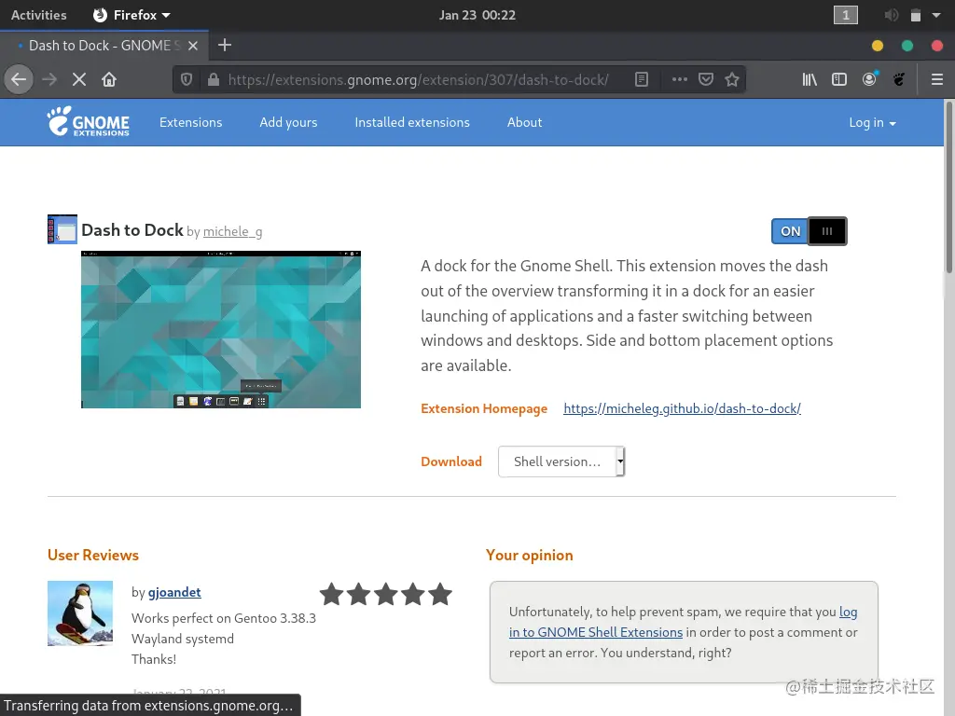Click the clock Jan 23 00:22
The width and height of the screenshot is (955, 716).
pos(477,15)
